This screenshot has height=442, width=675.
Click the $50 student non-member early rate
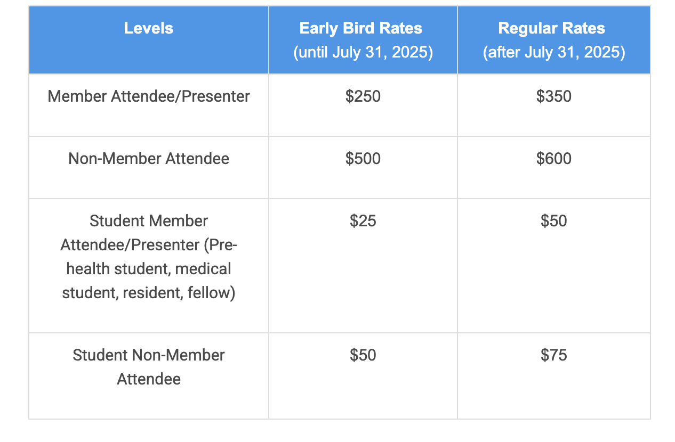(363, 355)
